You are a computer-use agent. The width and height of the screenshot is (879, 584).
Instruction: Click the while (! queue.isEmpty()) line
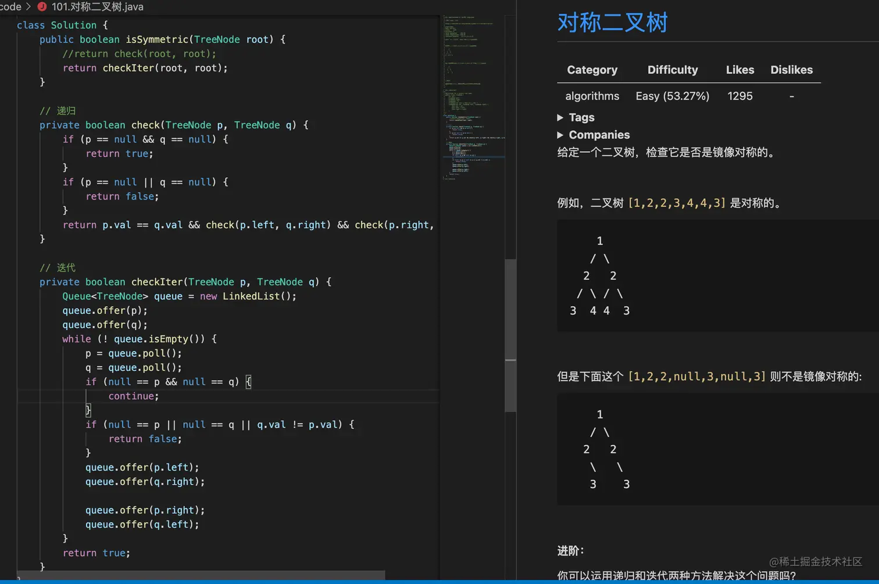[140, 339]
